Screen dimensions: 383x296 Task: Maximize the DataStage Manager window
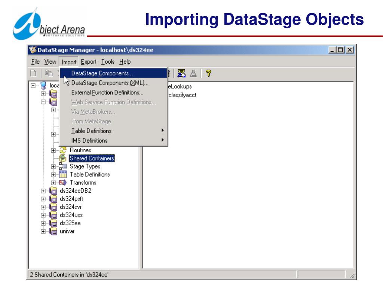pyautogui.click(x=340, y=50)
